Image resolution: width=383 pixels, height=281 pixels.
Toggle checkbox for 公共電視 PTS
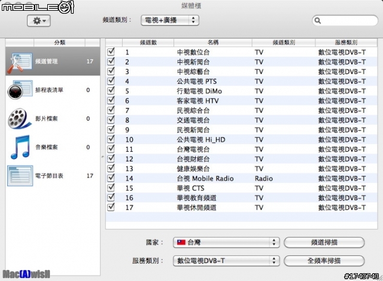coord(111,81)
